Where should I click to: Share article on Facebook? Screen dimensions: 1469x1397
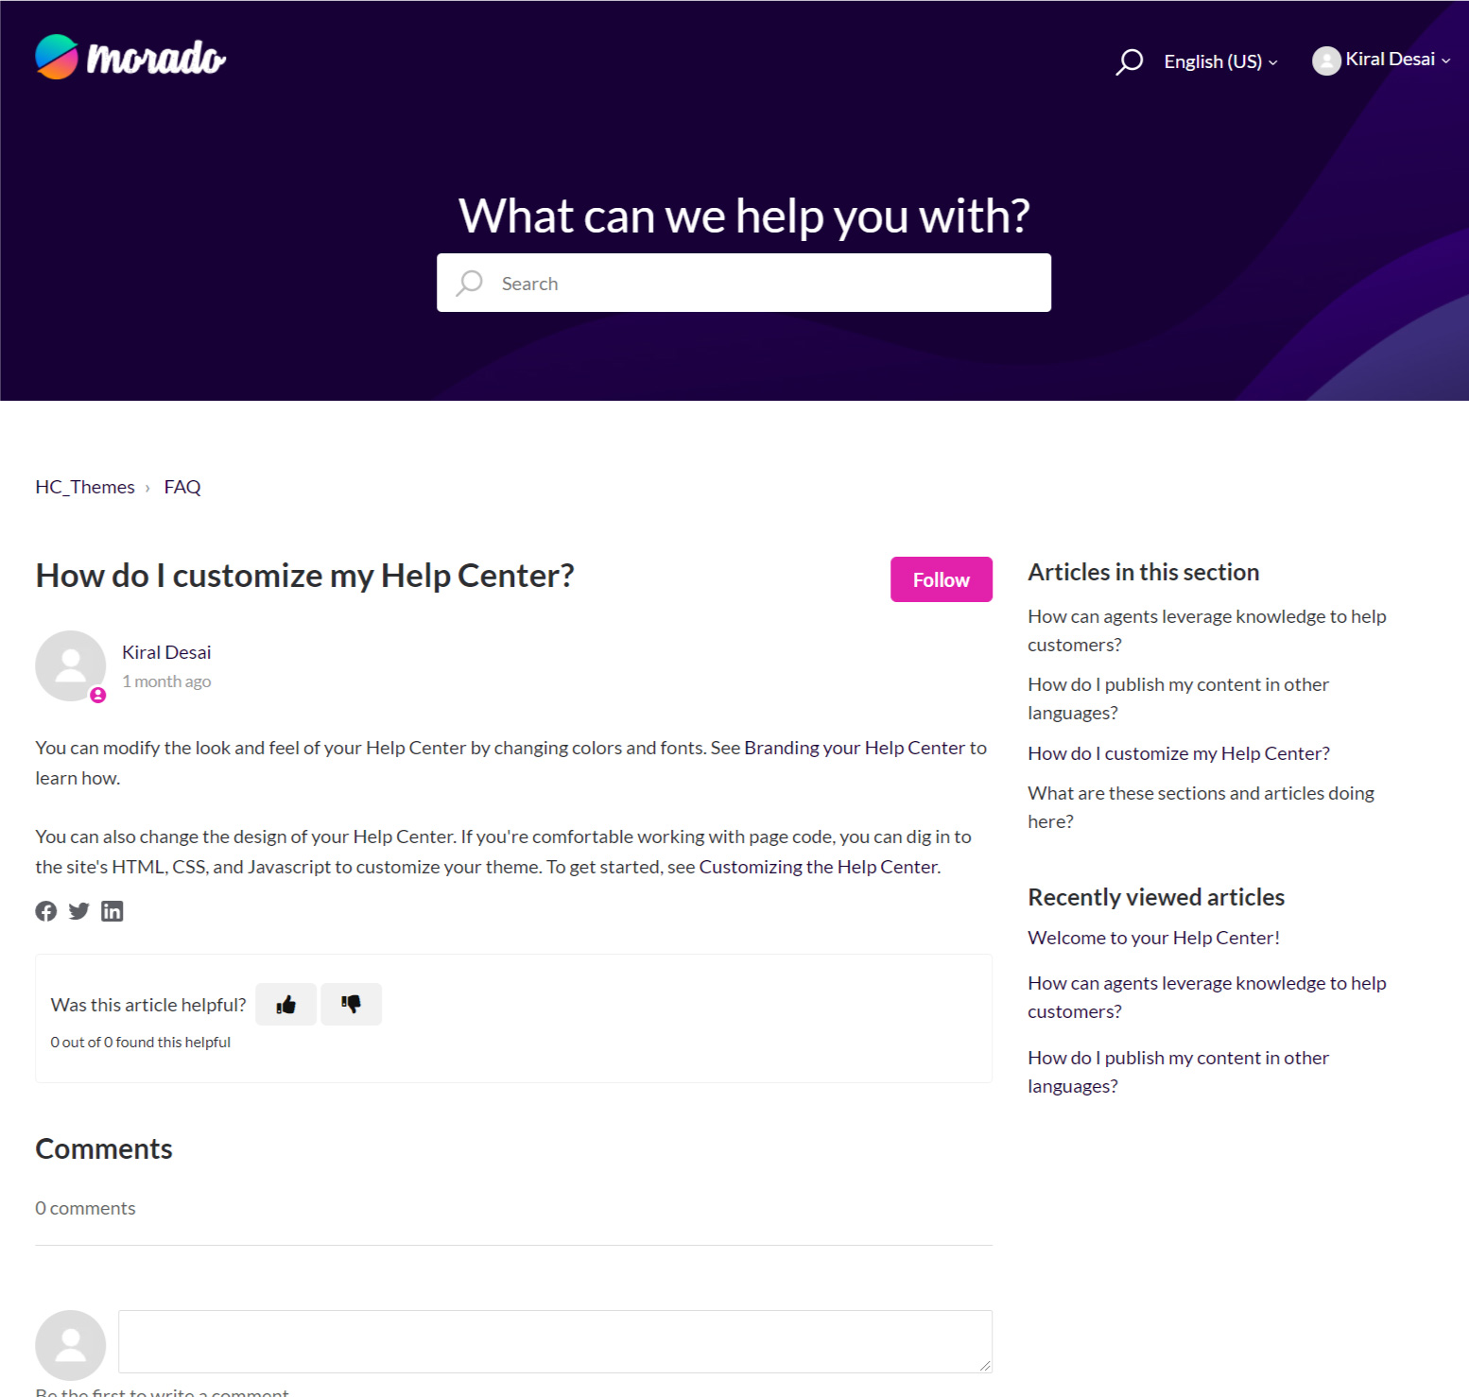tap(46, 911)
